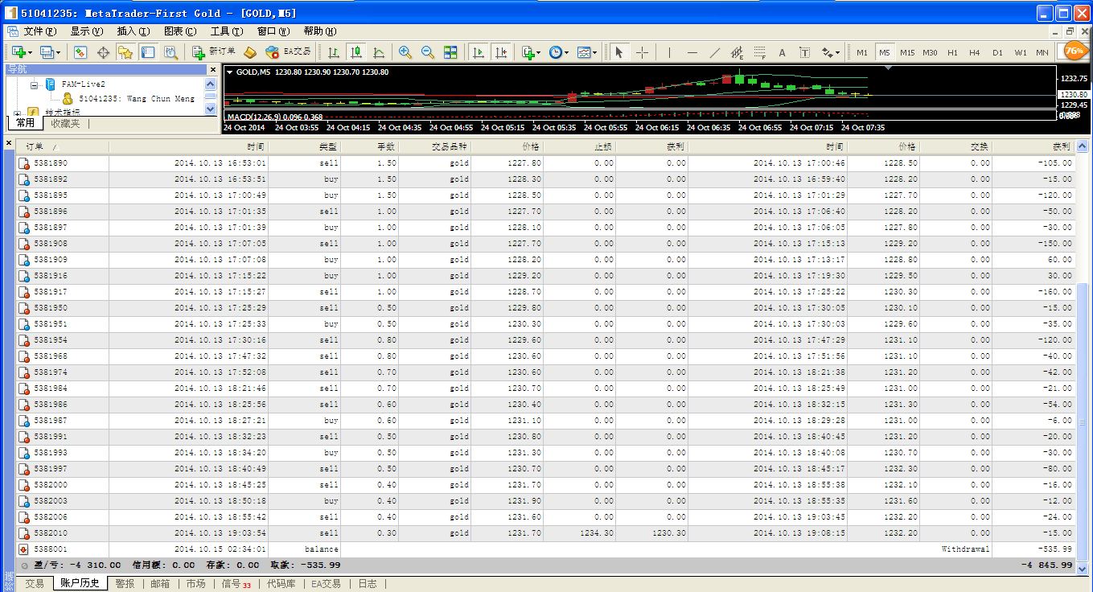Screen dimensions: 1093x592
Task: Open the 工具 Tools menu
Action: click(226, 31)
